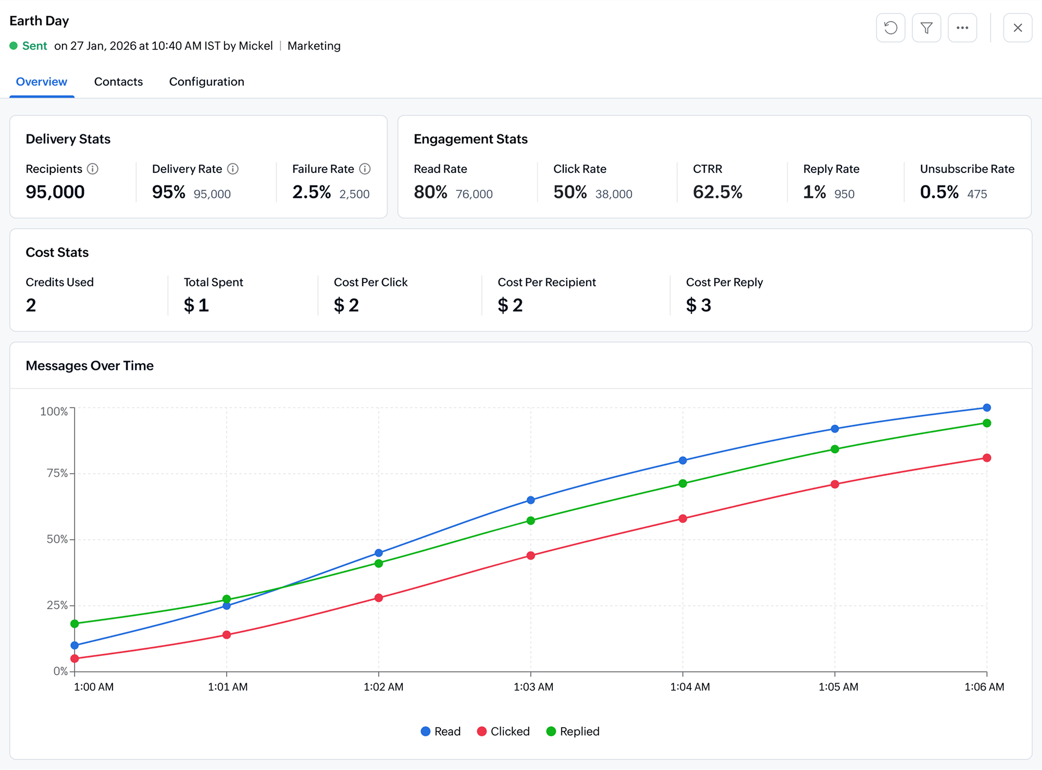The height and width of the screenshot is (770, 1042).
Task: Click the Click Rate 50% value
Action: pos(570,192)
